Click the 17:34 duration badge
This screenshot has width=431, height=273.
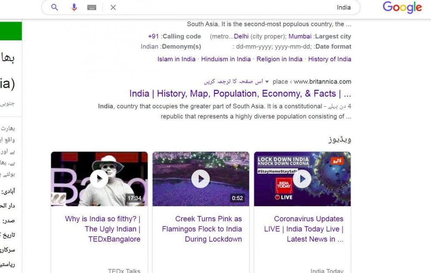point(134,198)
